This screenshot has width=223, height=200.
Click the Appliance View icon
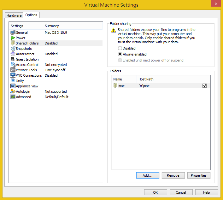pos(13,86)
